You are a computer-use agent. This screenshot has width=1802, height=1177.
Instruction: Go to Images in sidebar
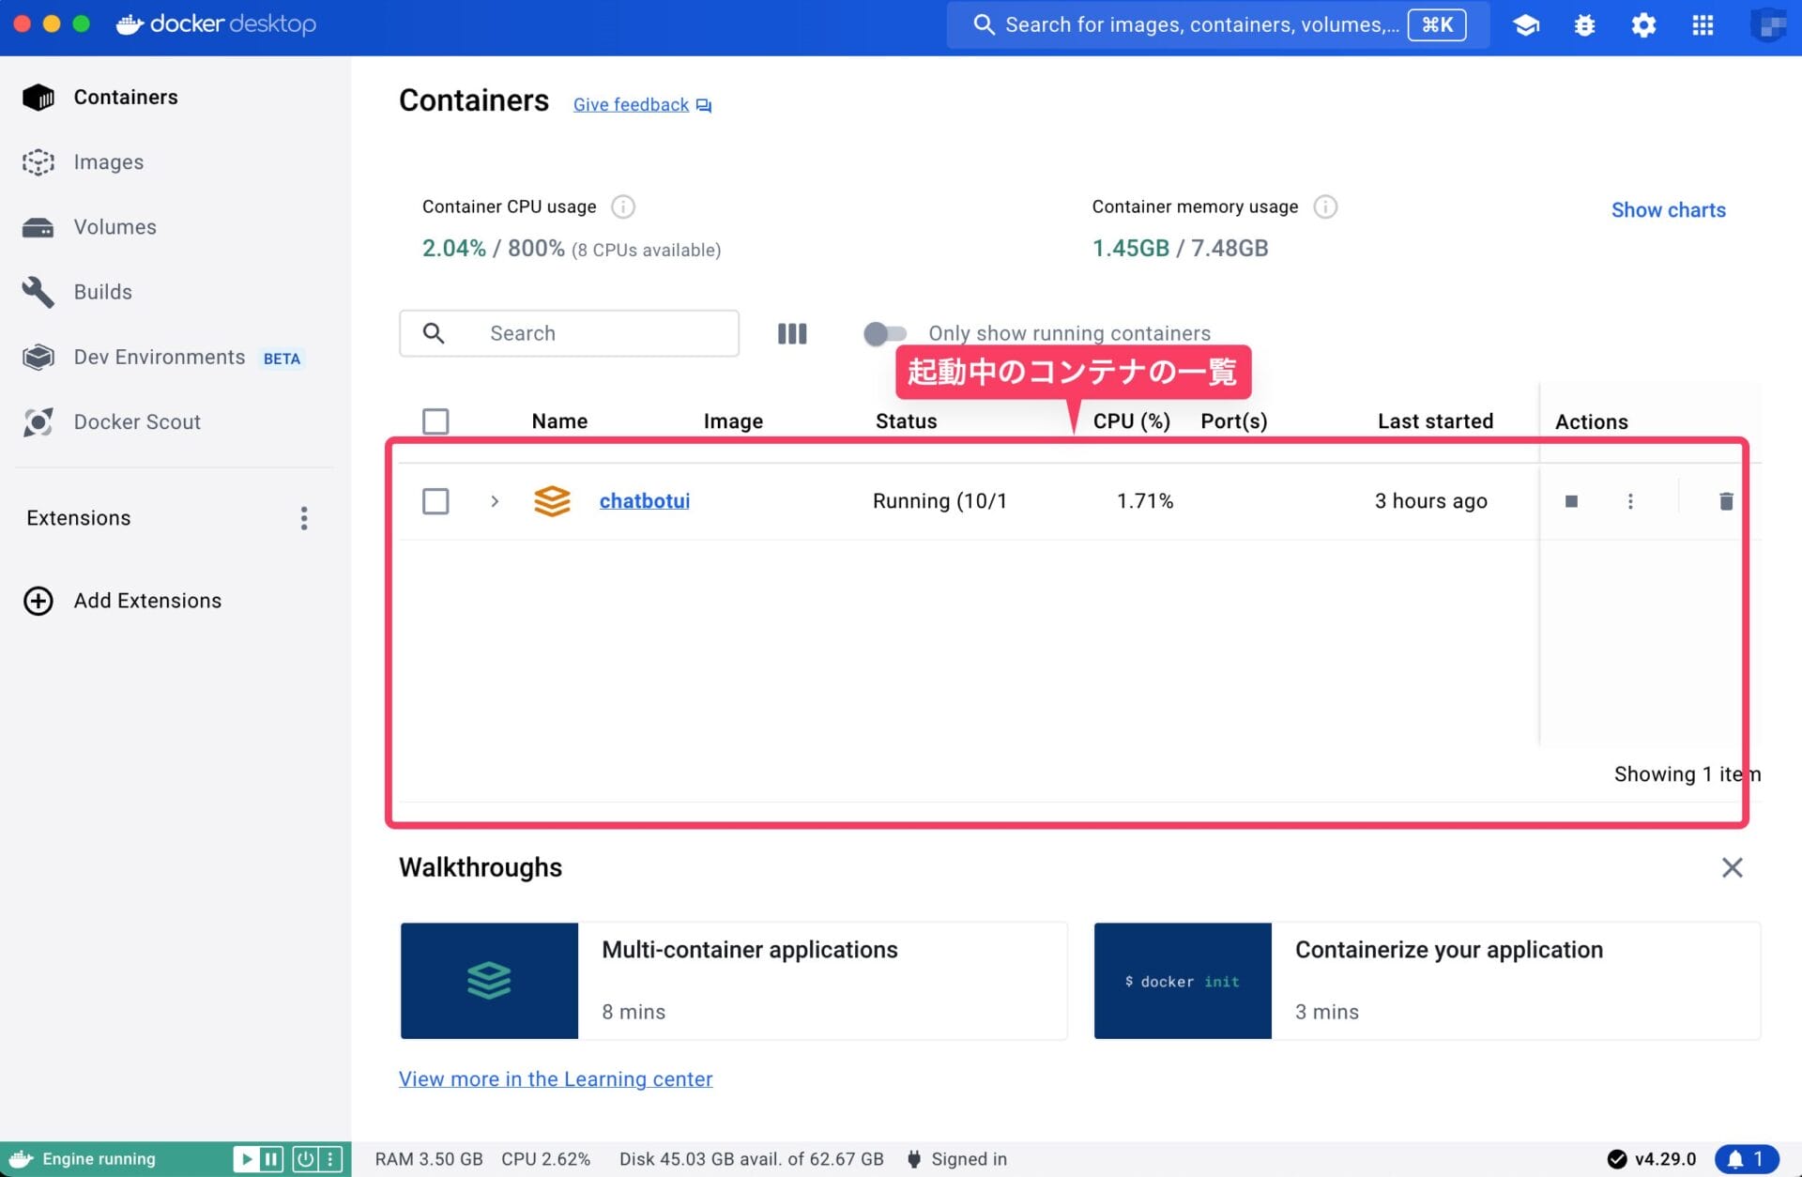point(109,162)
